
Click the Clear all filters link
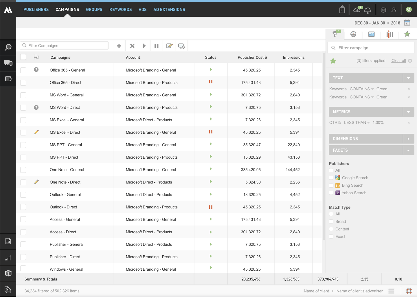coord(398,60)
